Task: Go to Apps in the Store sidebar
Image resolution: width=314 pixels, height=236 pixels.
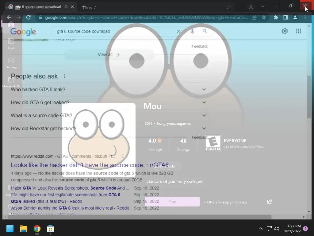Action: click(11, 44)
